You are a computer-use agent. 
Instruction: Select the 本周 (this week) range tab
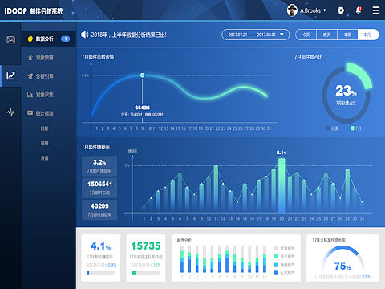[347, 35]
